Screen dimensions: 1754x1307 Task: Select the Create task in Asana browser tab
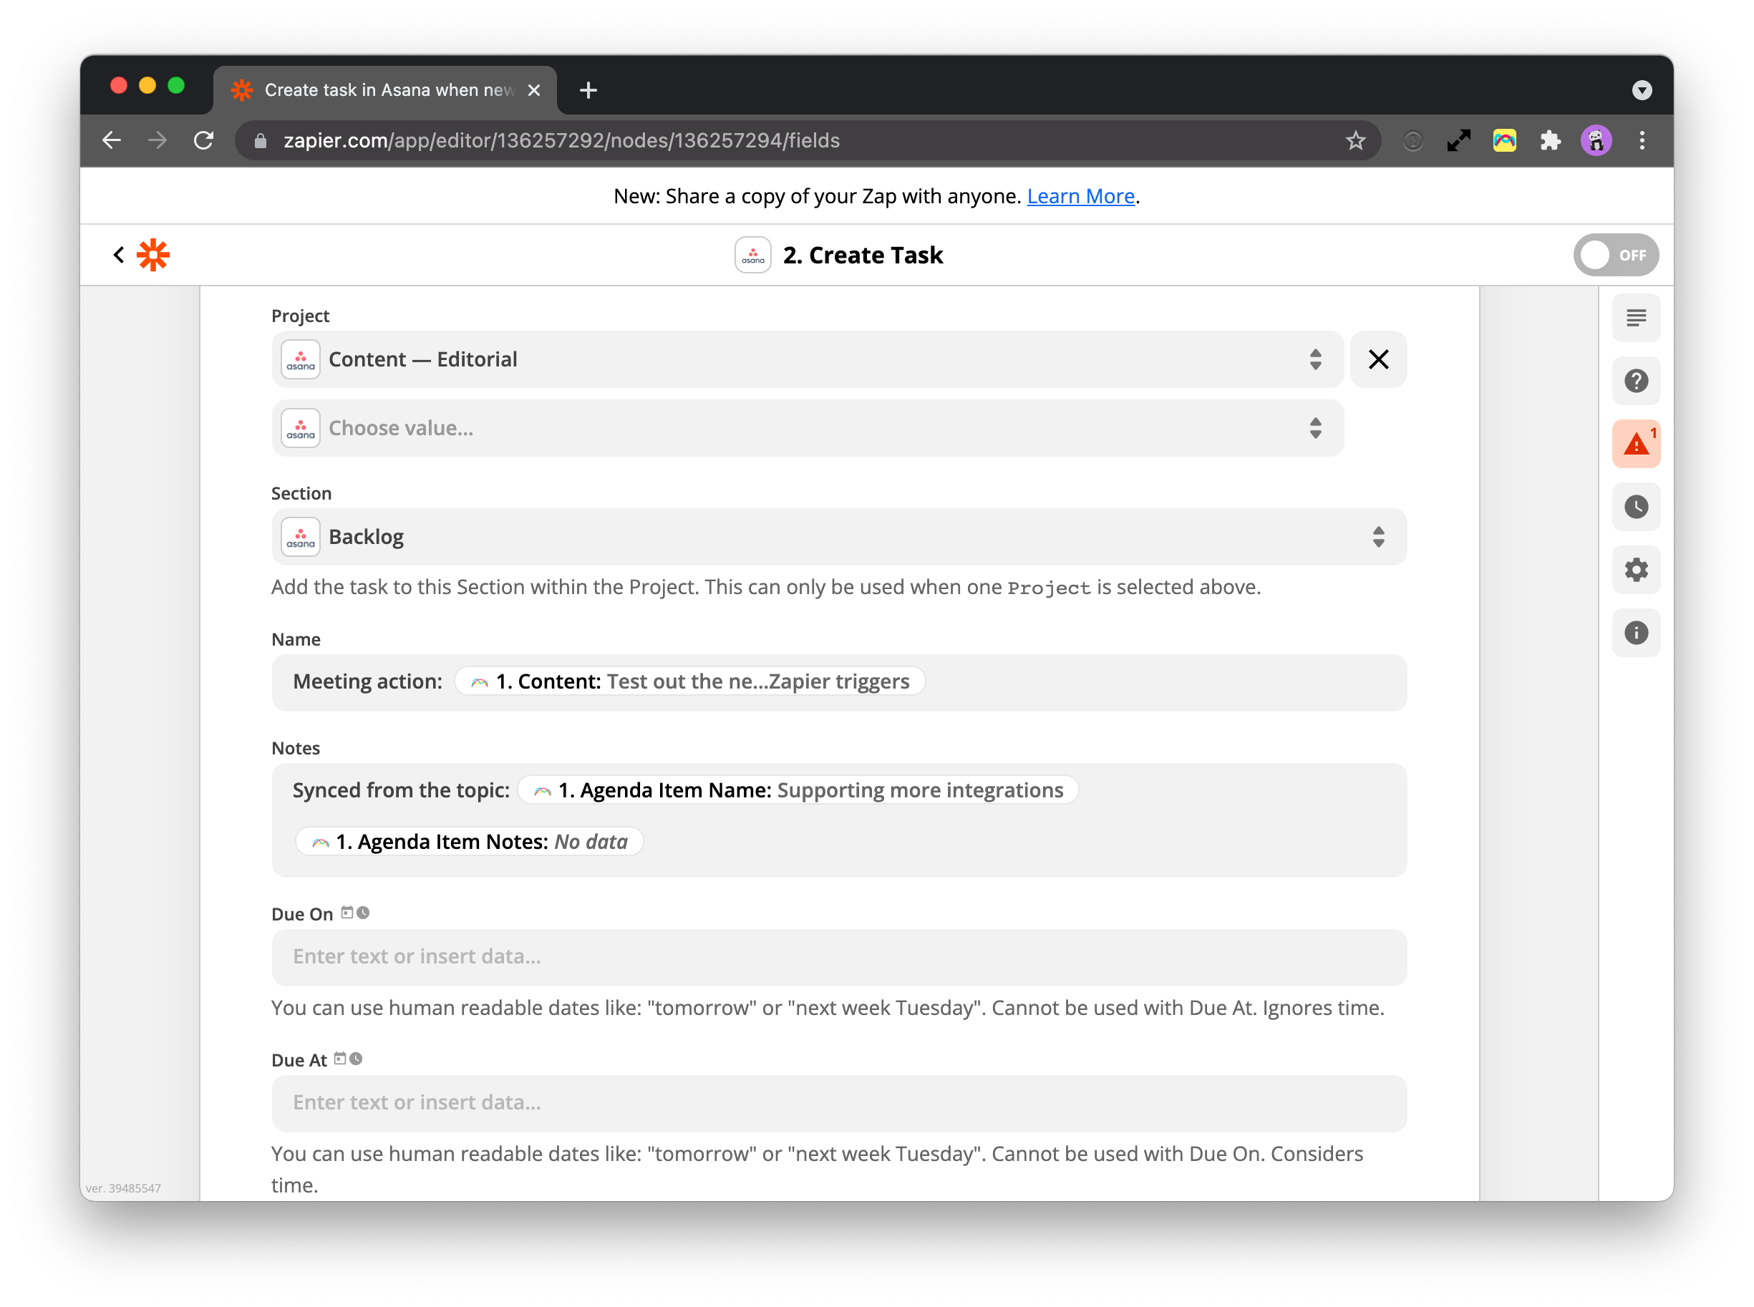point(385,89)
